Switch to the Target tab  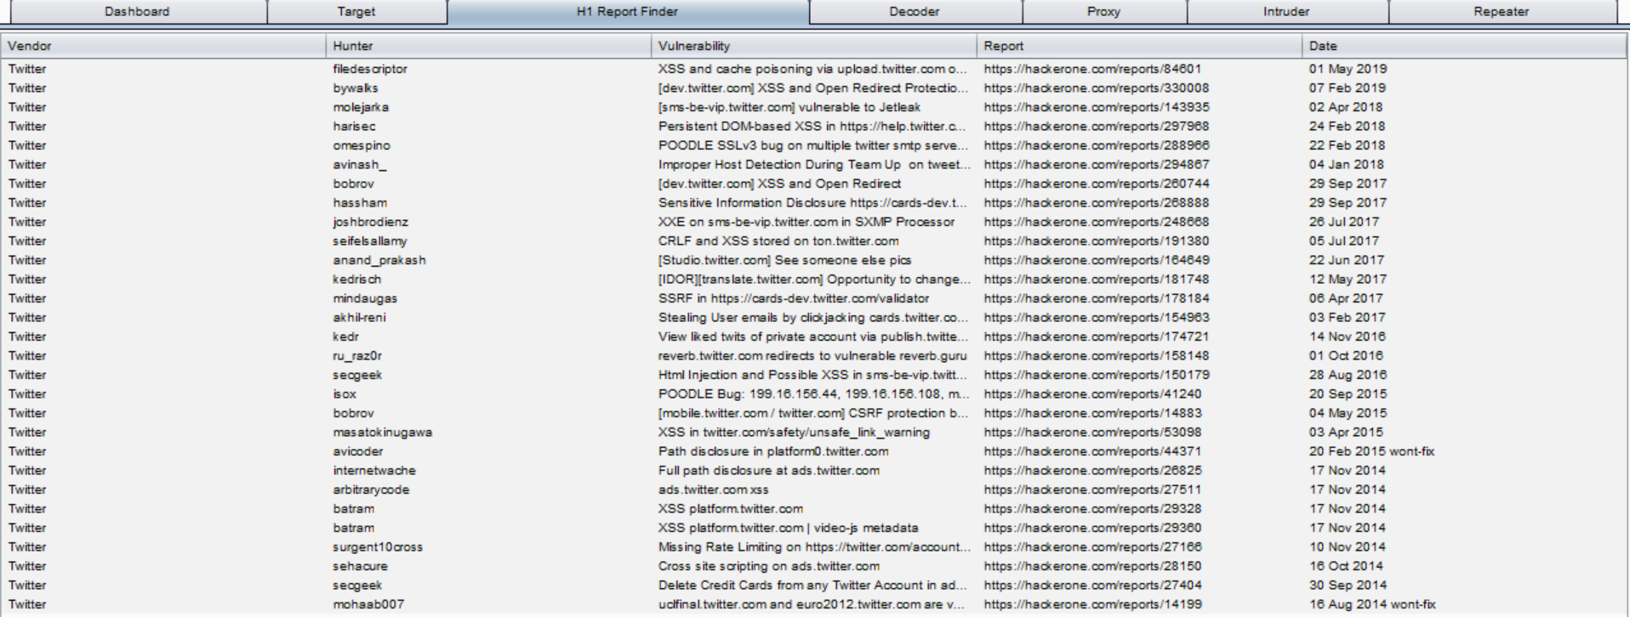tap(356, 12)
